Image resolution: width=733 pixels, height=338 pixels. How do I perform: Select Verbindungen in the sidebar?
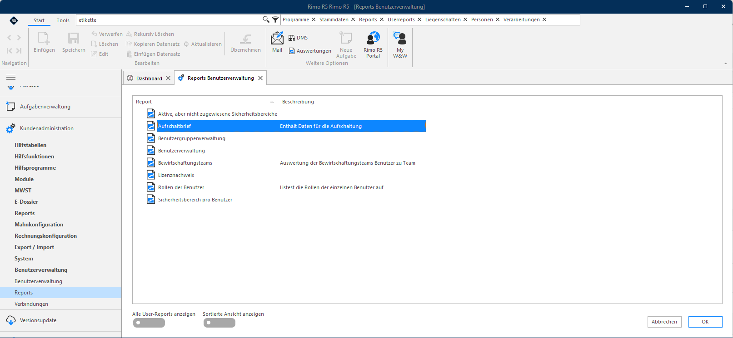pos(61,304)
